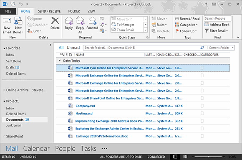This screenshot has width=242, height=160.
Task: Expand the Quick Steps gallery arrow
Action: 146,30
